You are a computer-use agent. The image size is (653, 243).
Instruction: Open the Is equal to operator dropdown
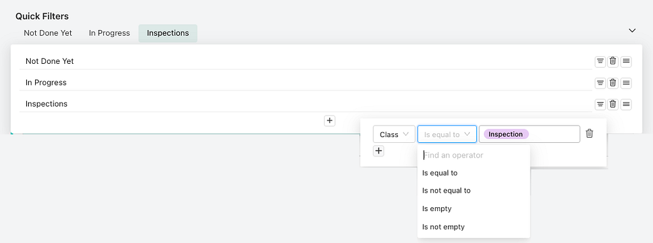pyautogui.click(x=447, y=134)
